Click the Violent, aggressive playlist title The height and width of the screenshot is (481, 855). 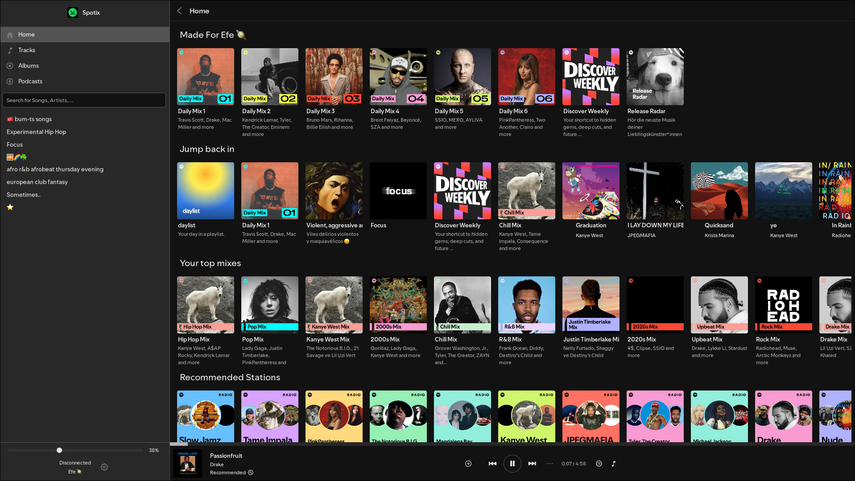click(335, 225)
